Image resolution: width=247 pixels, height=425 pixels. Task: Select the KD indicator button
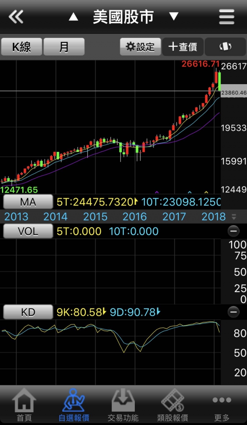click(x=28, y=312)
